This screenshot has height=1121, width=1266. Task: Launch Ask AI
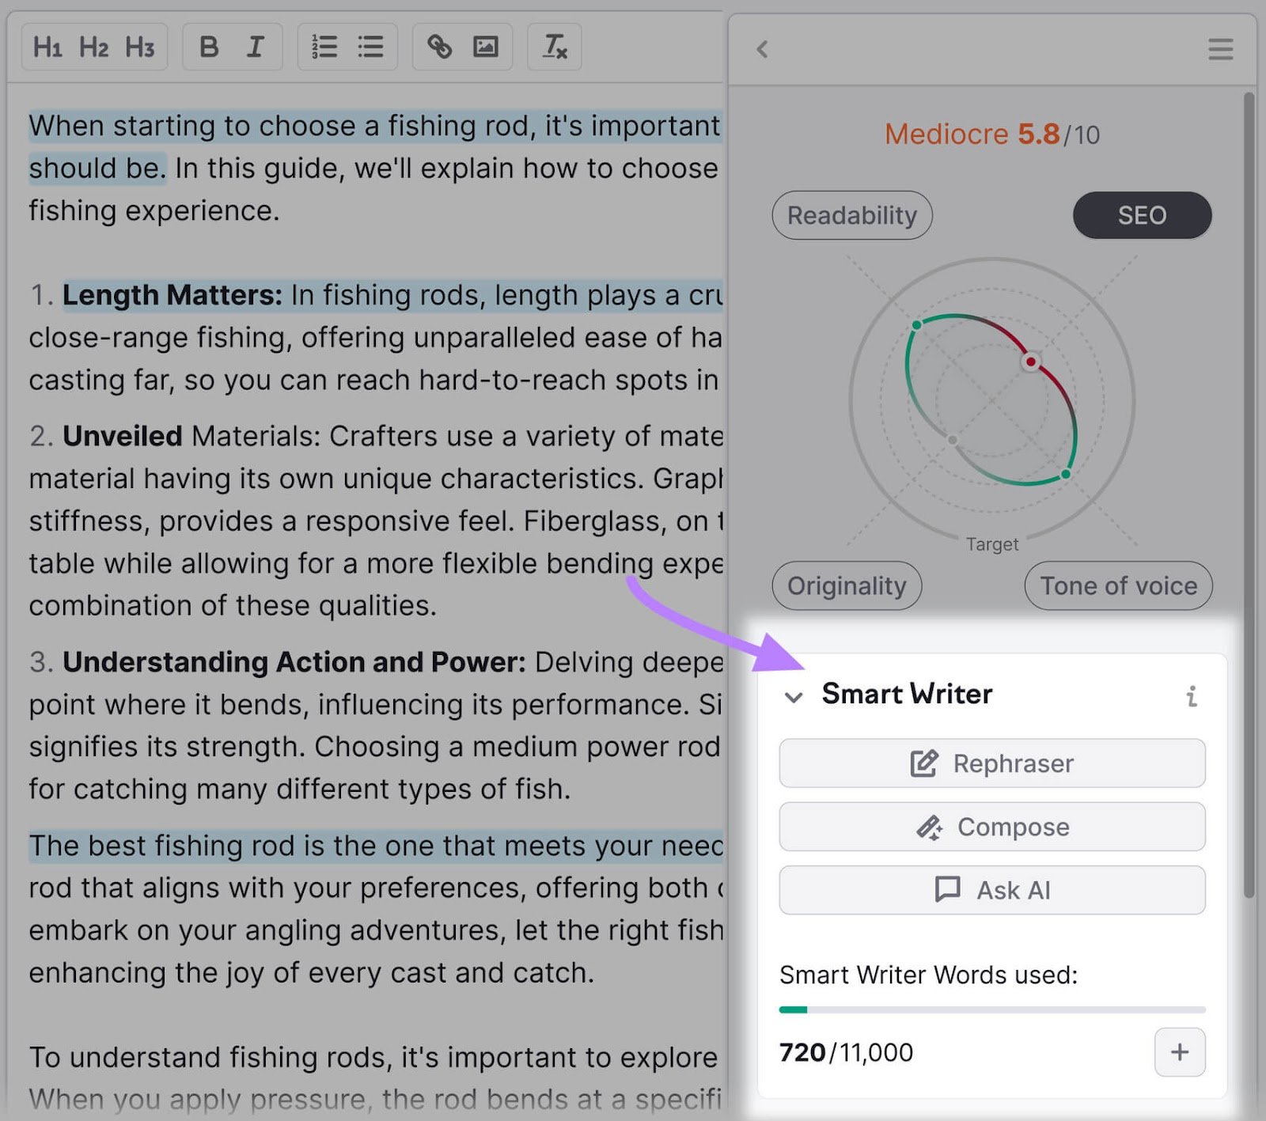[x=991, y=889]
